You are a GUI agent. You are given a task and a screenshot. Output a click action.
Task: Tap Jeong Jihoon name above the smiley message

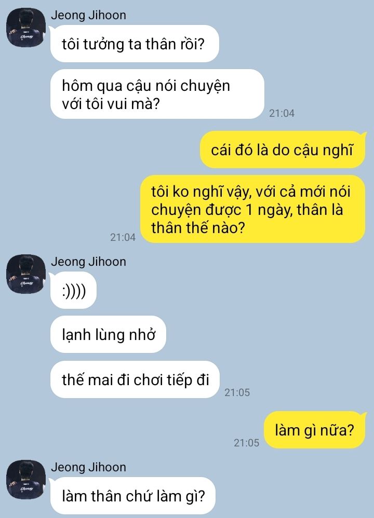(x=88, y=262)
